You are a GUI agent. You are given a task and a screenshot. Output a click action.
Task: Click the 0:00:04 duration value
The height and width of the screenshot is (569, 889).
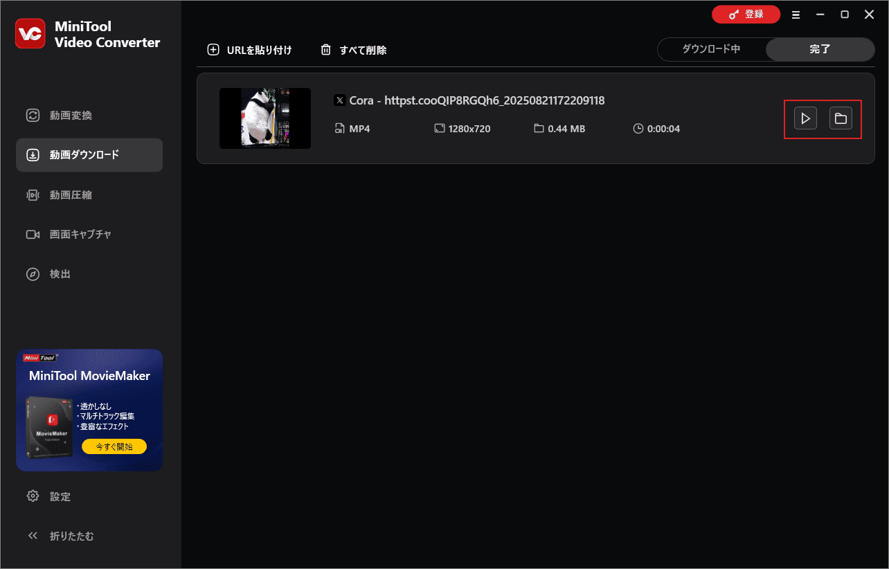(x=663, y=129)
